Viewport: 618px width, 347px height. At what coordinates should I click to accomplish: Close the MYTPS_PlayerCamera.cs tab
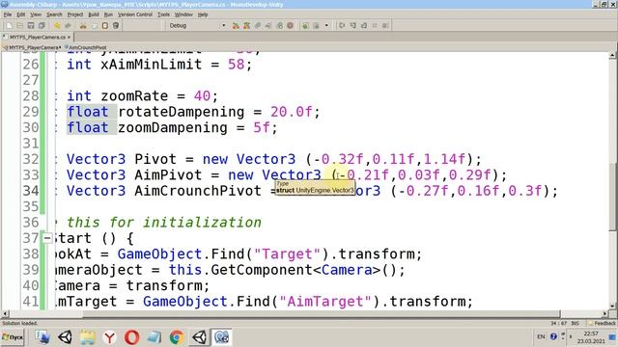69,37
